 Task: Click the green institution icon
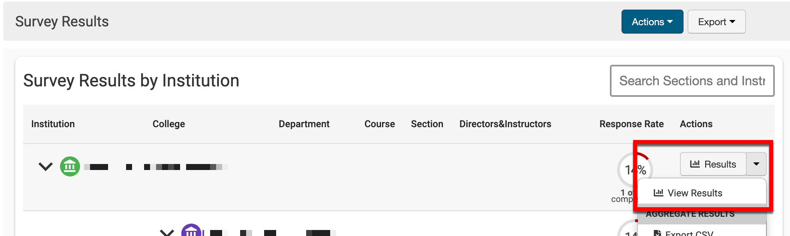point(70,166)
